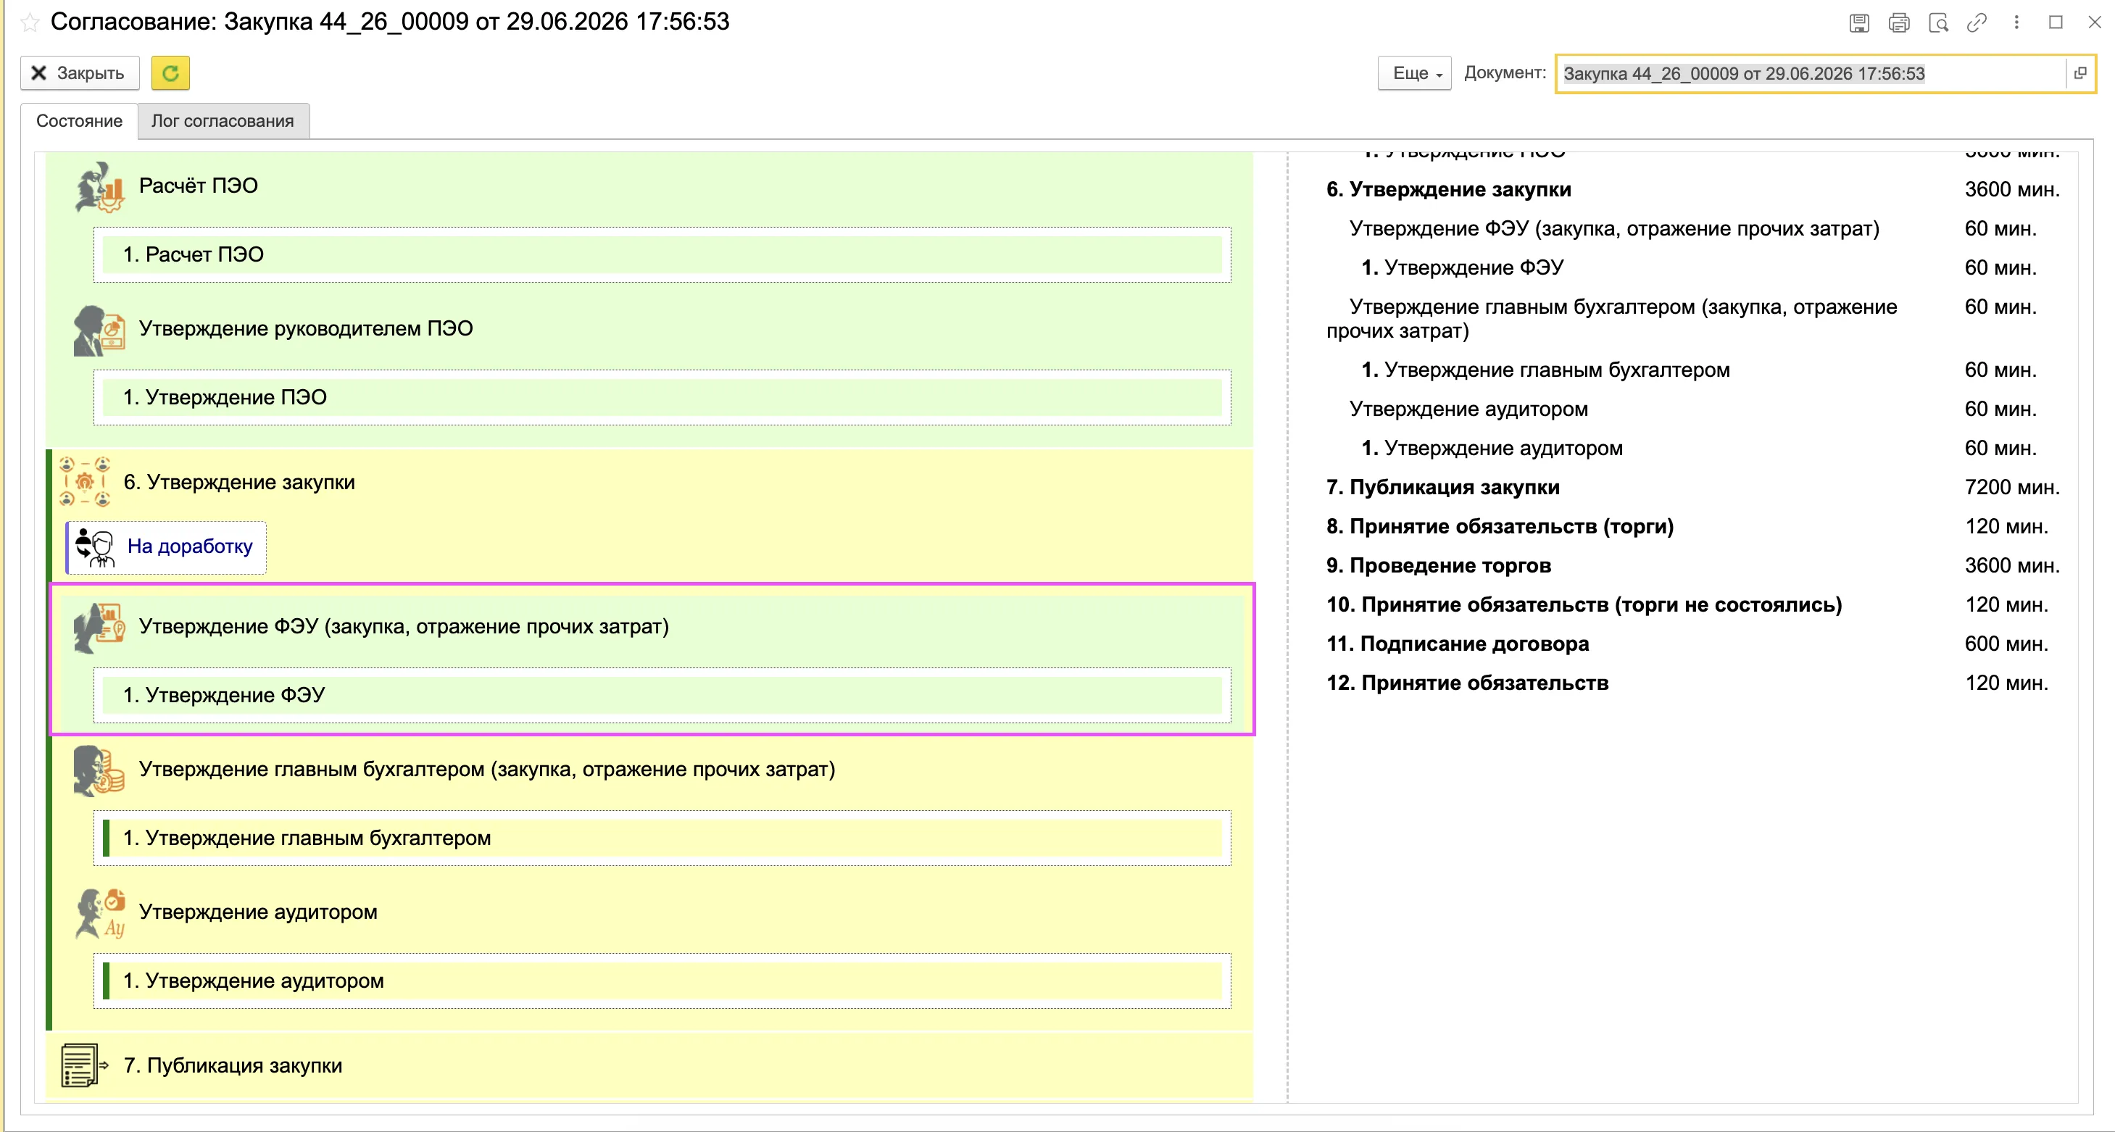Click 8. Принятие обязательств (торги) entry
The width and height of the screenshot is (2115, 1132).
[1499, 526]
